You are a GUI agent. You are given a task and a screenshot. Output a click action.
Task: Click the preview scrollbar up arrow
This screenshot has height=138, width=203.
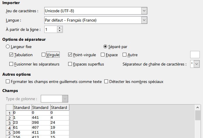click(x=197, y=107)
